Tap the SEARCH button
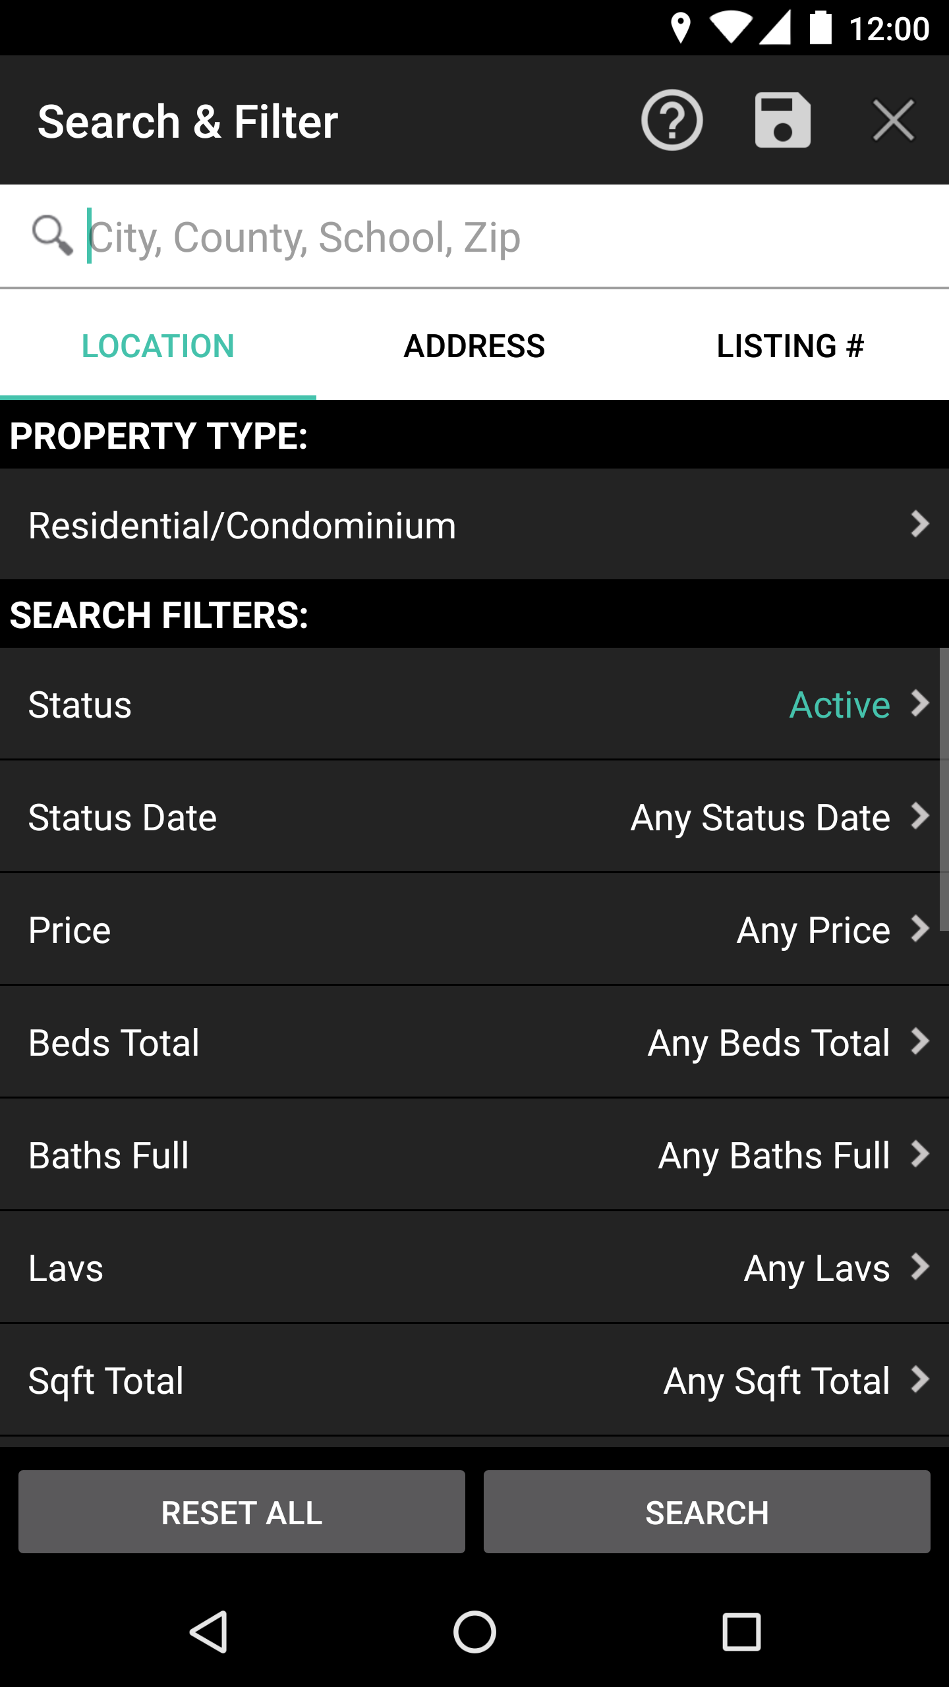 (707, 1512)
